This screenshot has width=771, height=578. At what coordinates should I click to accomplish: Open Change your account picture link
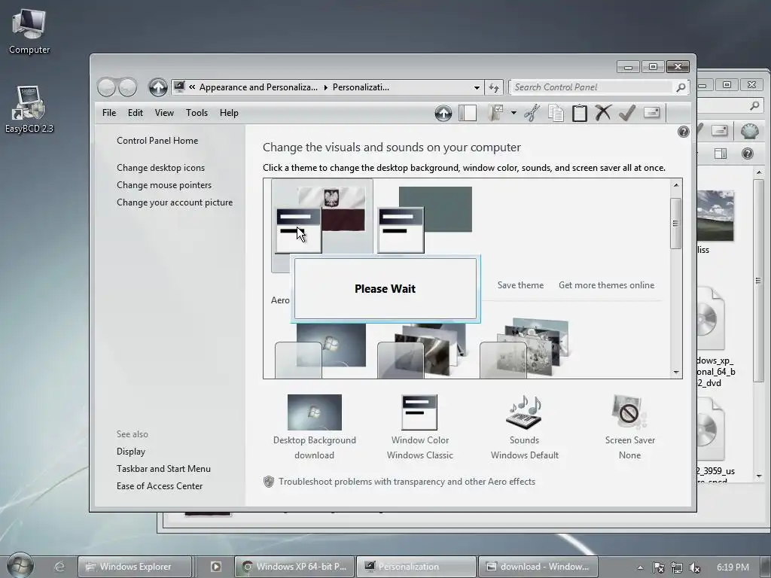[175, 202]
